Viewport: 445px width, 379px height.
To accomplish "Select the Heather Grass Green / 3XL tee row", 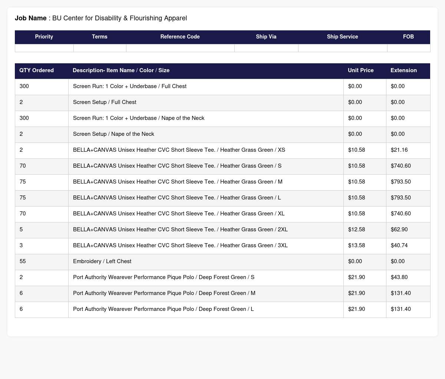I will coord(222,245).
